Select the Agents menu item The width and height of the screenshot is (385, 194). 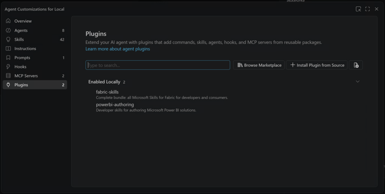click(35, 30)
